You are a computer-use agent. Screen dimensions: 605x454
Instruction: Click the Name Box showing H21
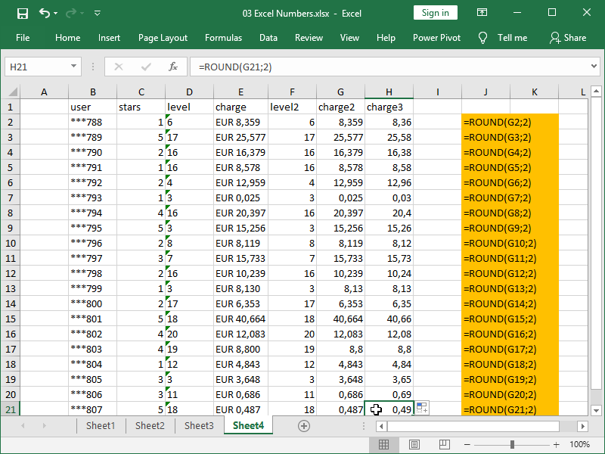(36, 67)
